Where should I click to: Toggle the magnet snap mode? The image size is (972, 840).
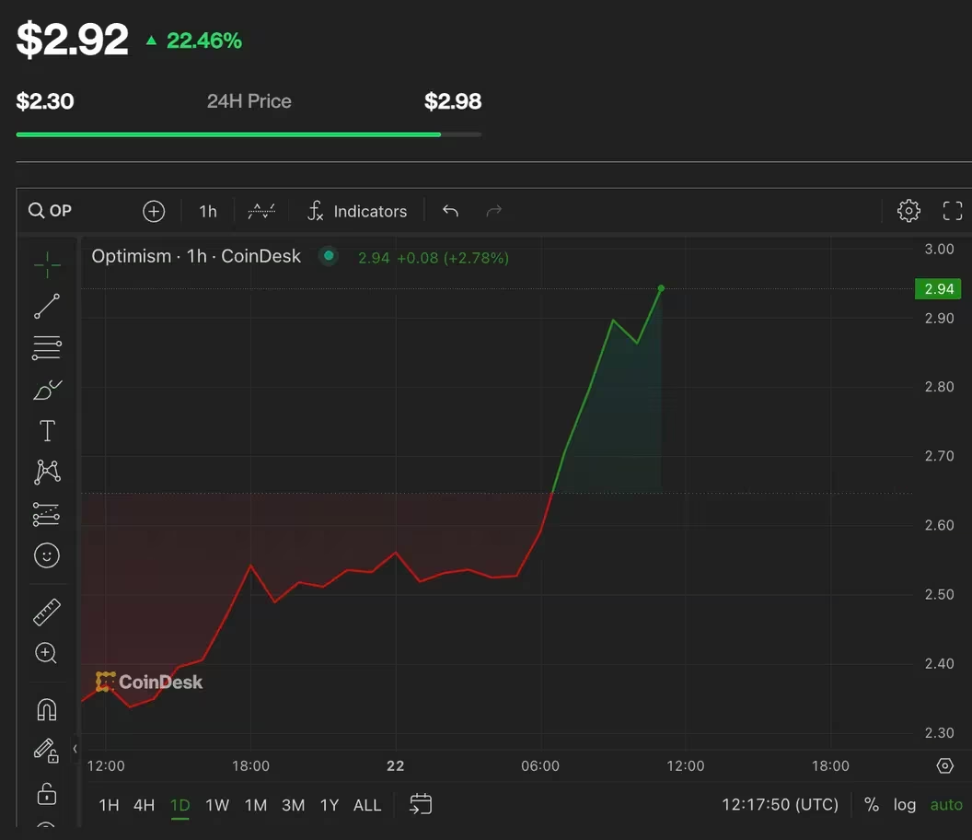click(47, 709)
